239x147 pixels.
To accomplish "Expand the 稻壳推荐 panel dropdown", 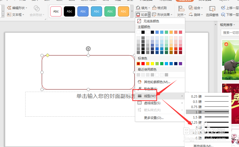I will (x=234, y=25).
